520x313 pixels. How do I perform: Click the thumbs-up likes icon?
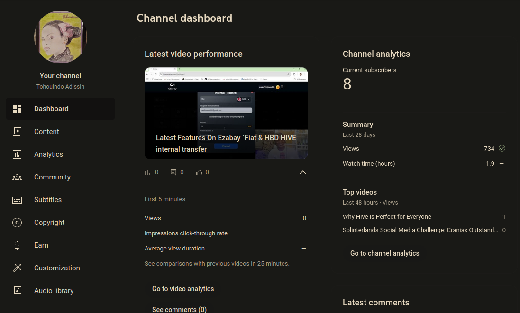pyautogui.click(x=199, y=172)
